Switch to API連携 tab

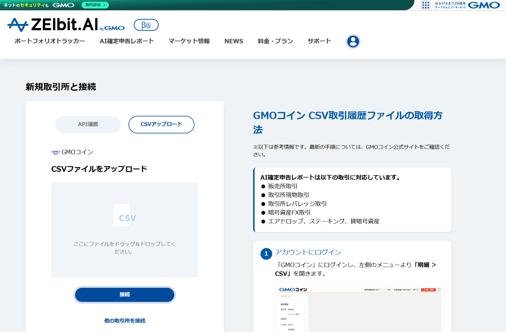point(88,124)
